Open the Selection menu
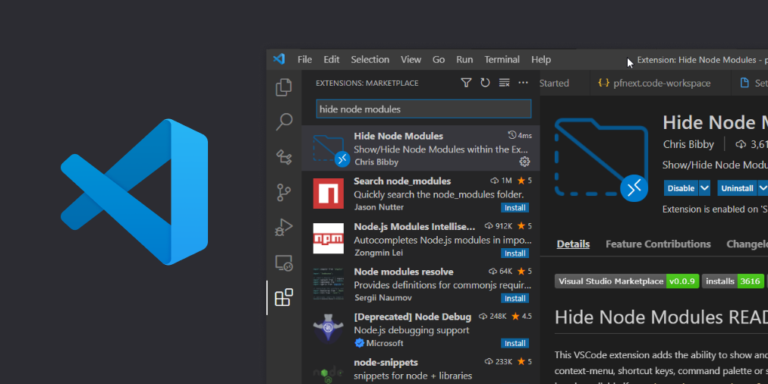The width and height of the screenshot is (768, 384). pyautogui.click(x=370, y=59)
